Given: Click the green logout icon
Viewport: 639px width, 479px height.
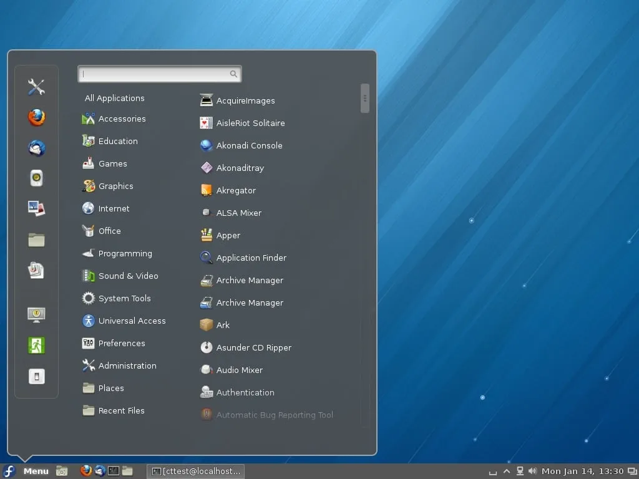Looking at the screenshot, I should coord(36,346).
